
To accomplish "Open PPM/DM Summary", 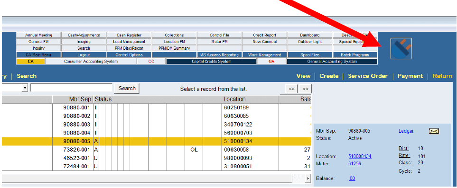I will coord(174,48).
